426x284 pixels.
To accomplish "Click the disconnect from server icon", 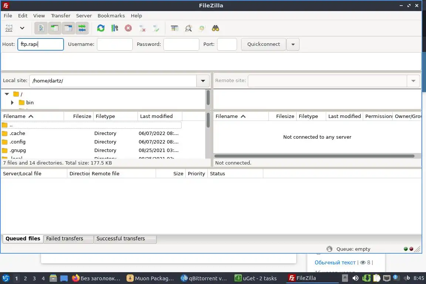I will 142,28.
